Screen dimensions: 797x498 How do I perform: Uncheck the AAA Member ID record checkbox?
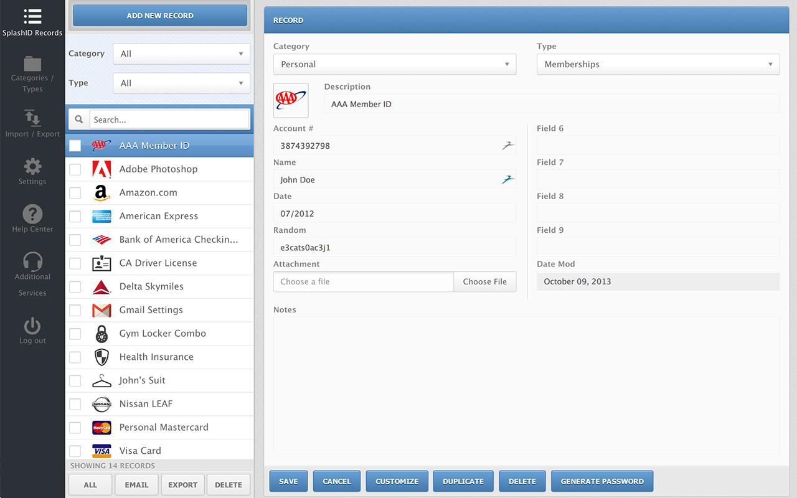[x=75, y=145]
